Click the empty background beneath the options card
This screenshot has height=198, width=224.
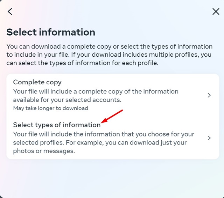tap(113, 178)
